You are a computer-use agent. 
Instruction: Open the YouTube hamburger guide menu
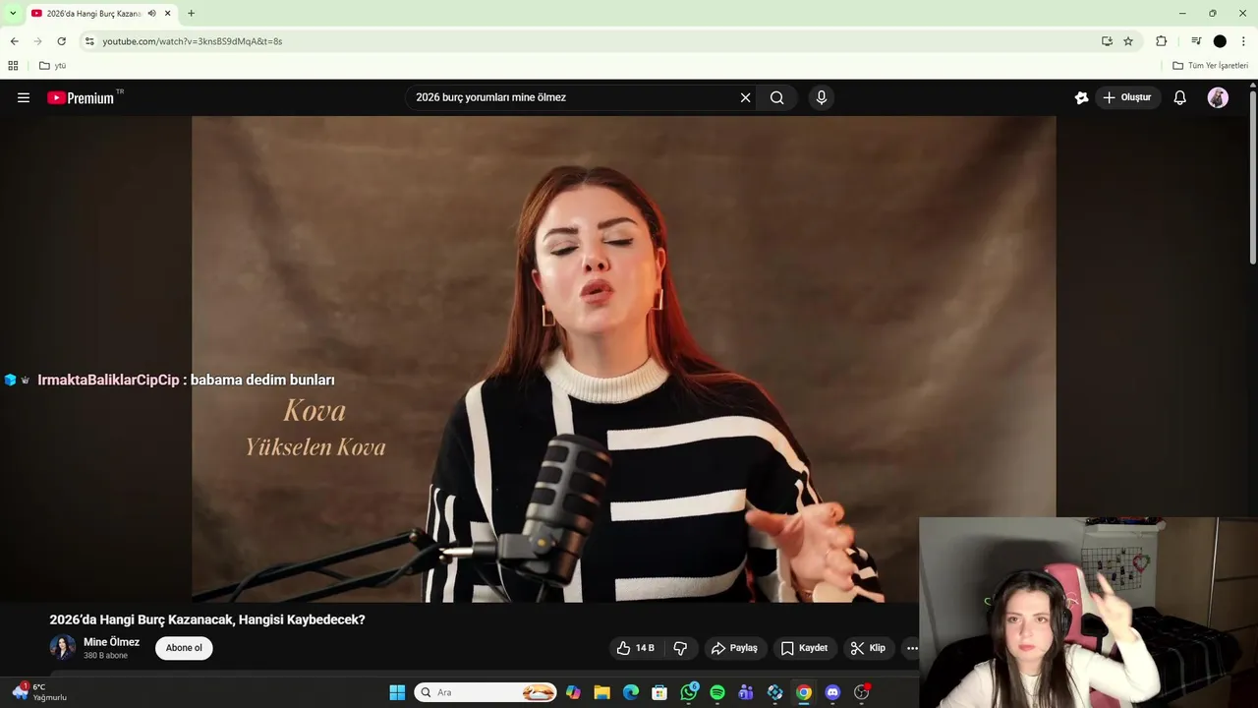coord(24,97)
